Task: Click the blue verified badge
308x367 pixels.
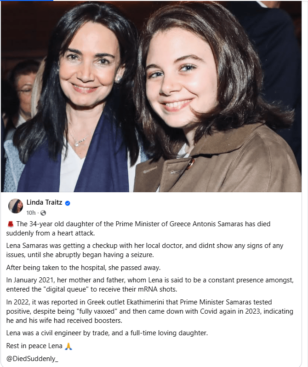Action: coord(68,203)
